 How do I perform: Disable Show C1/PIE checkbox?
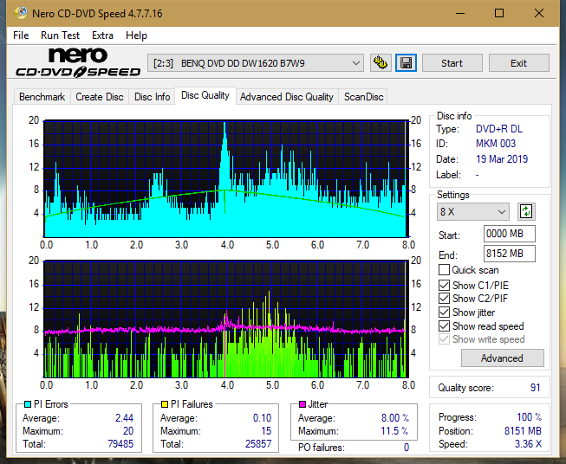[x=444, y=285]
